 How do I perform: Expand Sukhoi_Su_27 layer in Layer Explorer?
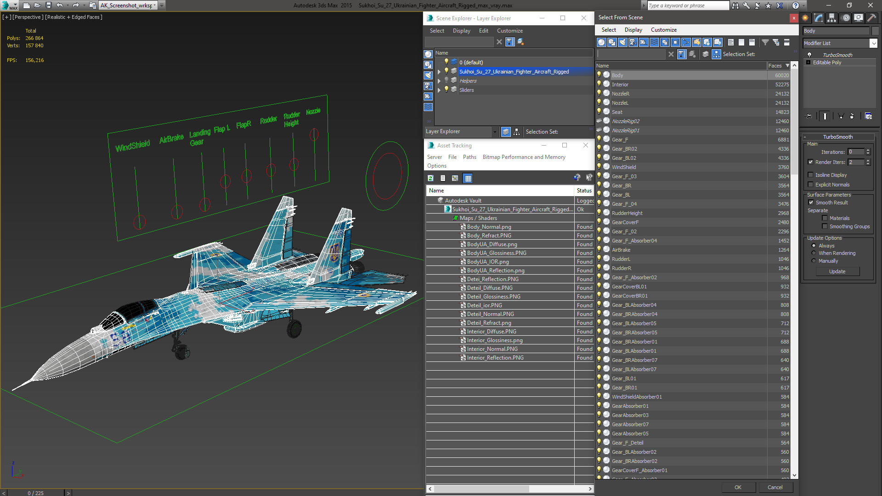click(439, 72)
